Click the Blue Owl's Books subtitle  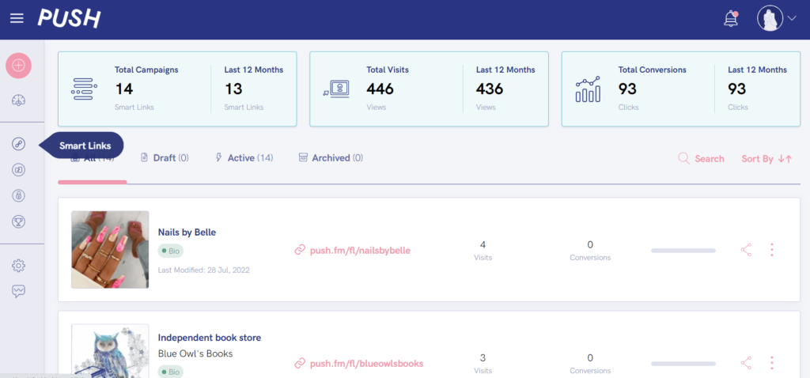click(195, 353)
